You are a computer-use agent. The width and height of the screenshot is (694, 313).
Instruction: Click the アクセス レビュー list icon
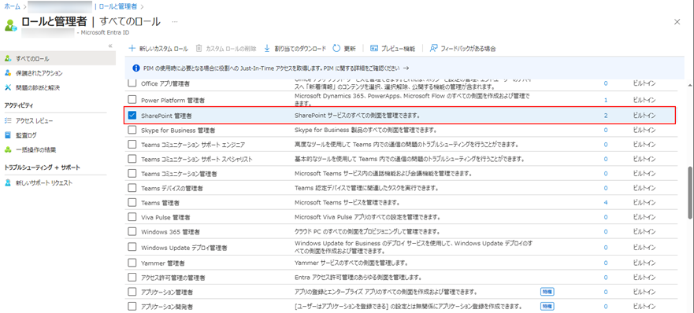point(8,120)
